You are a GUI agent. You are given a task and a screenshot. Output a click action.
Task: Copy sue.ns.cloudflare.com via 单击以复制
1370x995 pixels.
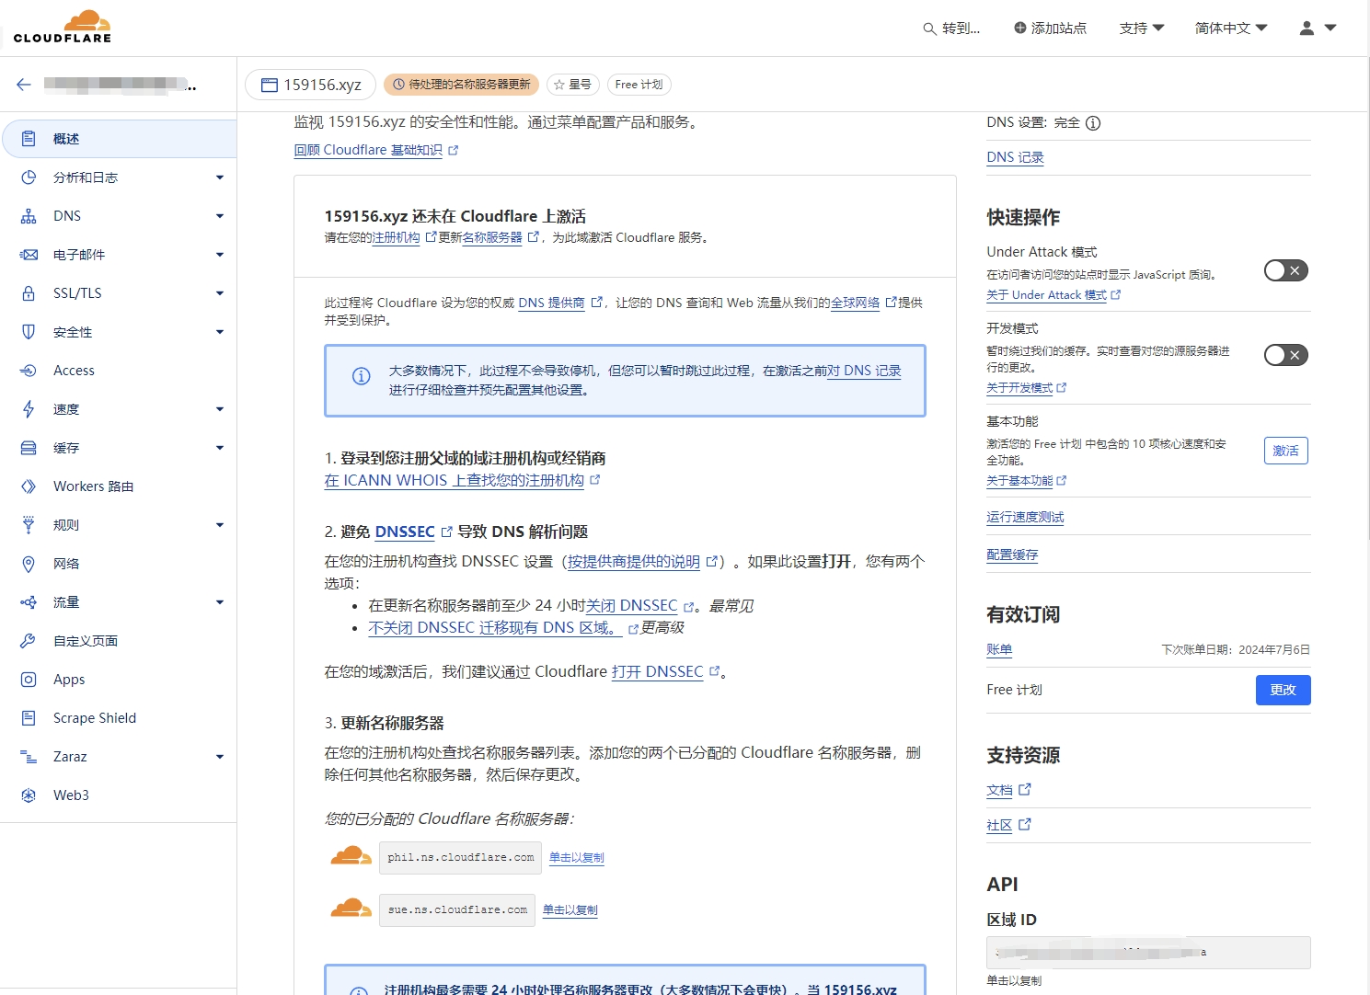pyautogui.click(x=570, y=909)
